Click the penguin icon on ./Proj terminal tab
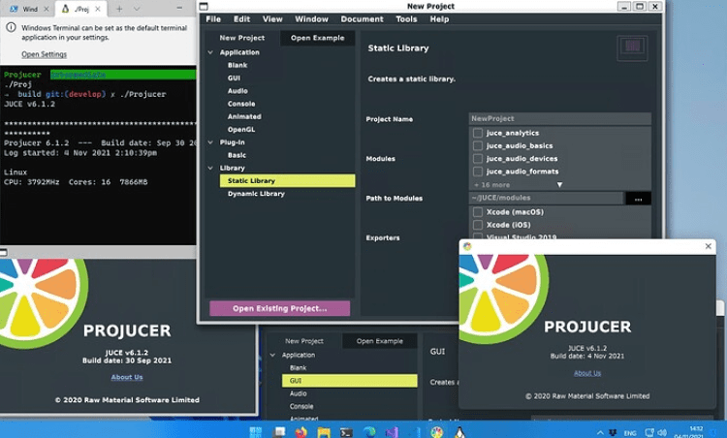This screenshot has width=727, height=438. tap(65, 9)
